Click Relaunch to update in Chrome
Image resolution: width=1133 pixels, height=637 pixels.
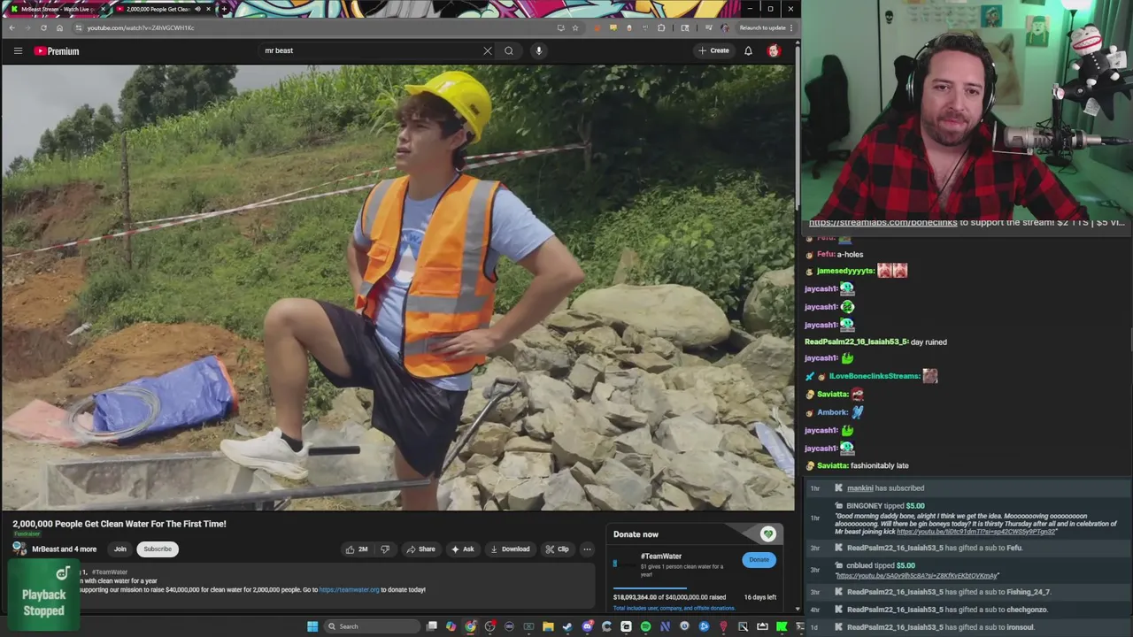(x=763, y=27)
